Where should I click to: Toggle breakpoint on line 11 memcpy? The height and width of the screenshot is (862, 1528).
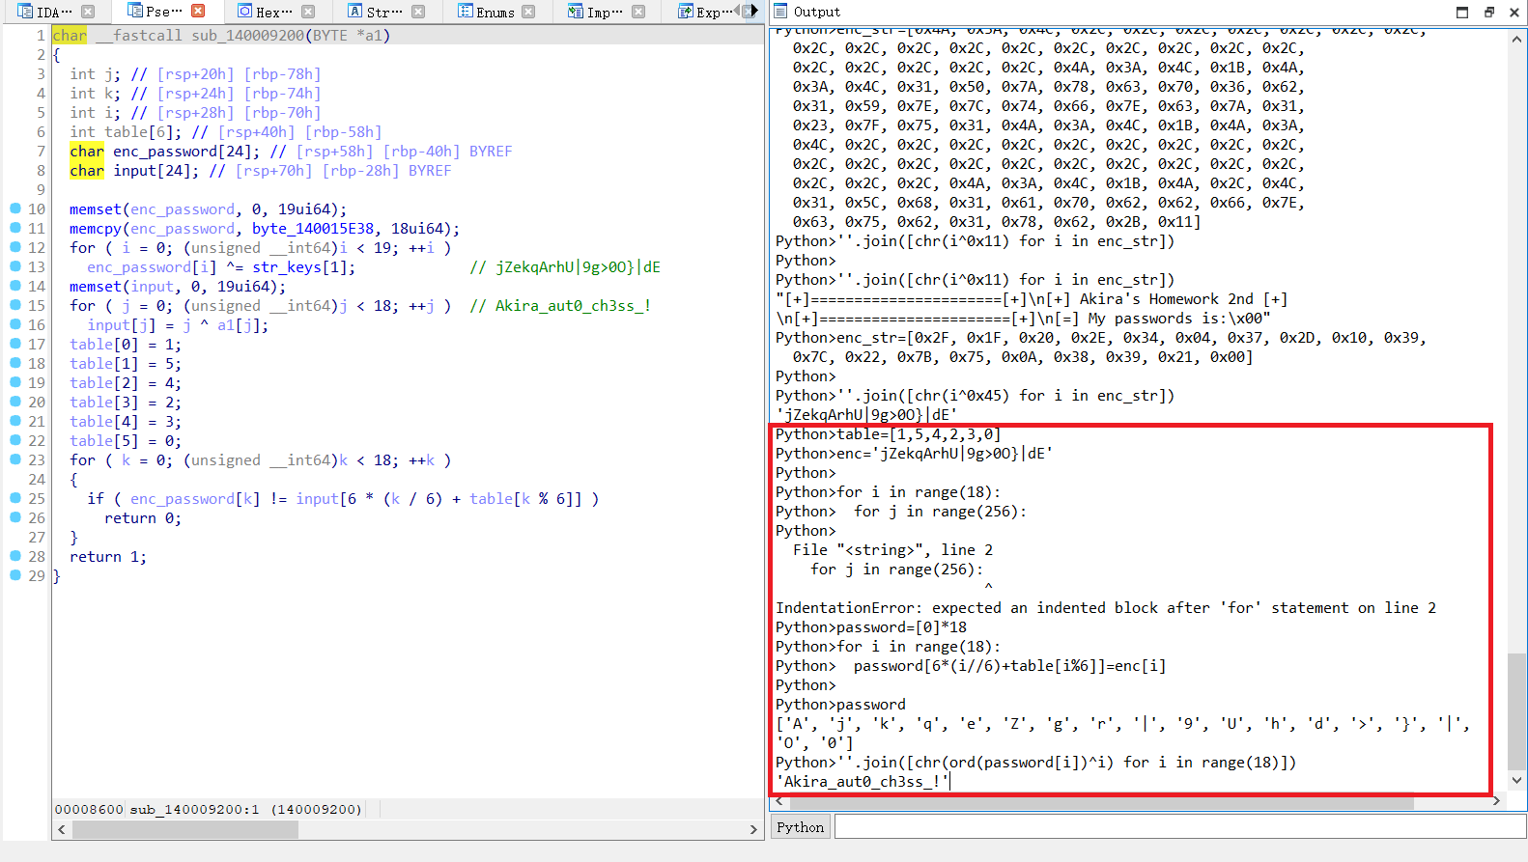pos(15,228)
